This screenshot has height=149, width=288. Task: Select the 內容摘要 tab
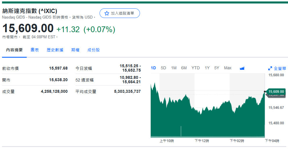[15, 50]
